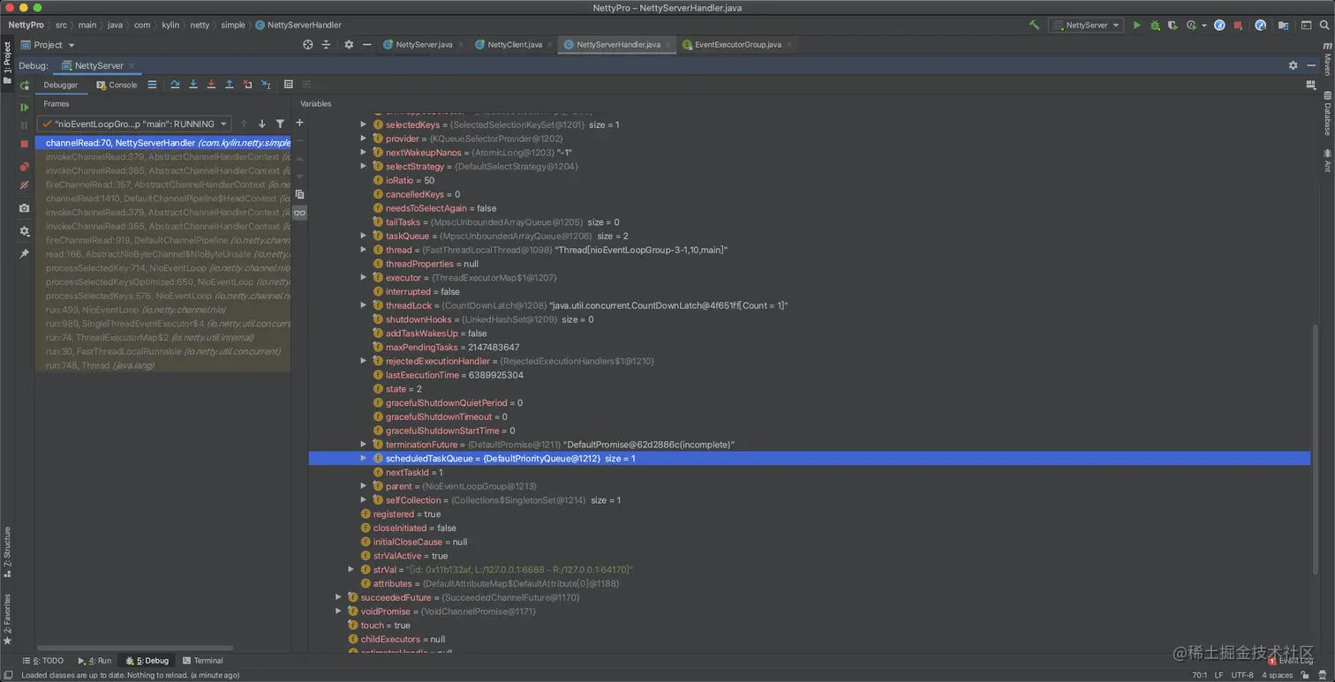Click the red Force Step Into icon
This screenshot has height=682, width=1335.
click(x=211, y=85)
